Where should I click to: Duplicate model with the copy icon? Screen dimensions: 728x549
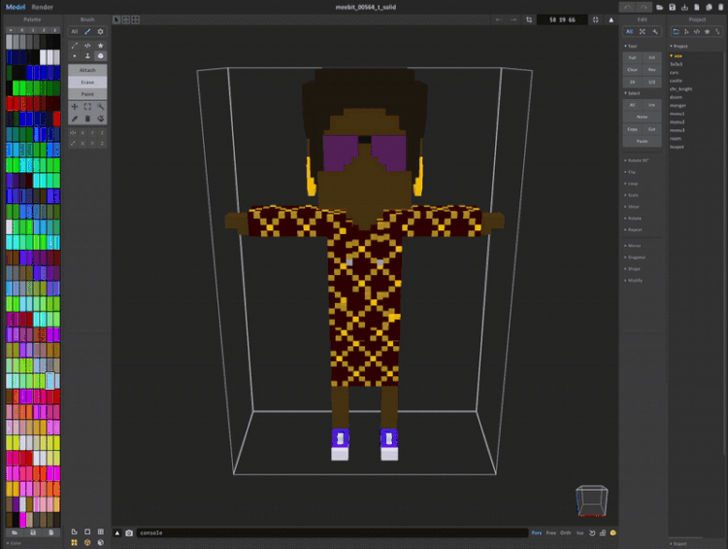click(709, 7)
